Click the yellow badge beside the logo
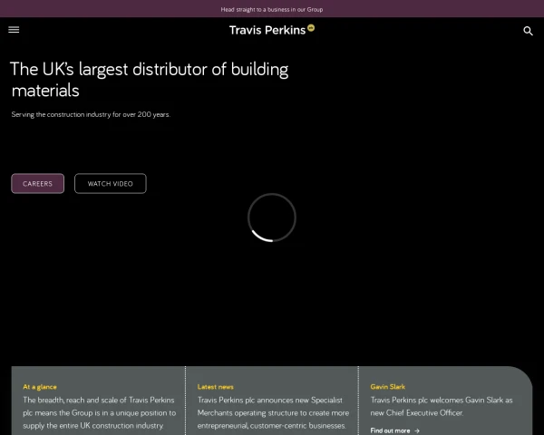This screenshot has height=435, width=544. [x=311, y=28]
